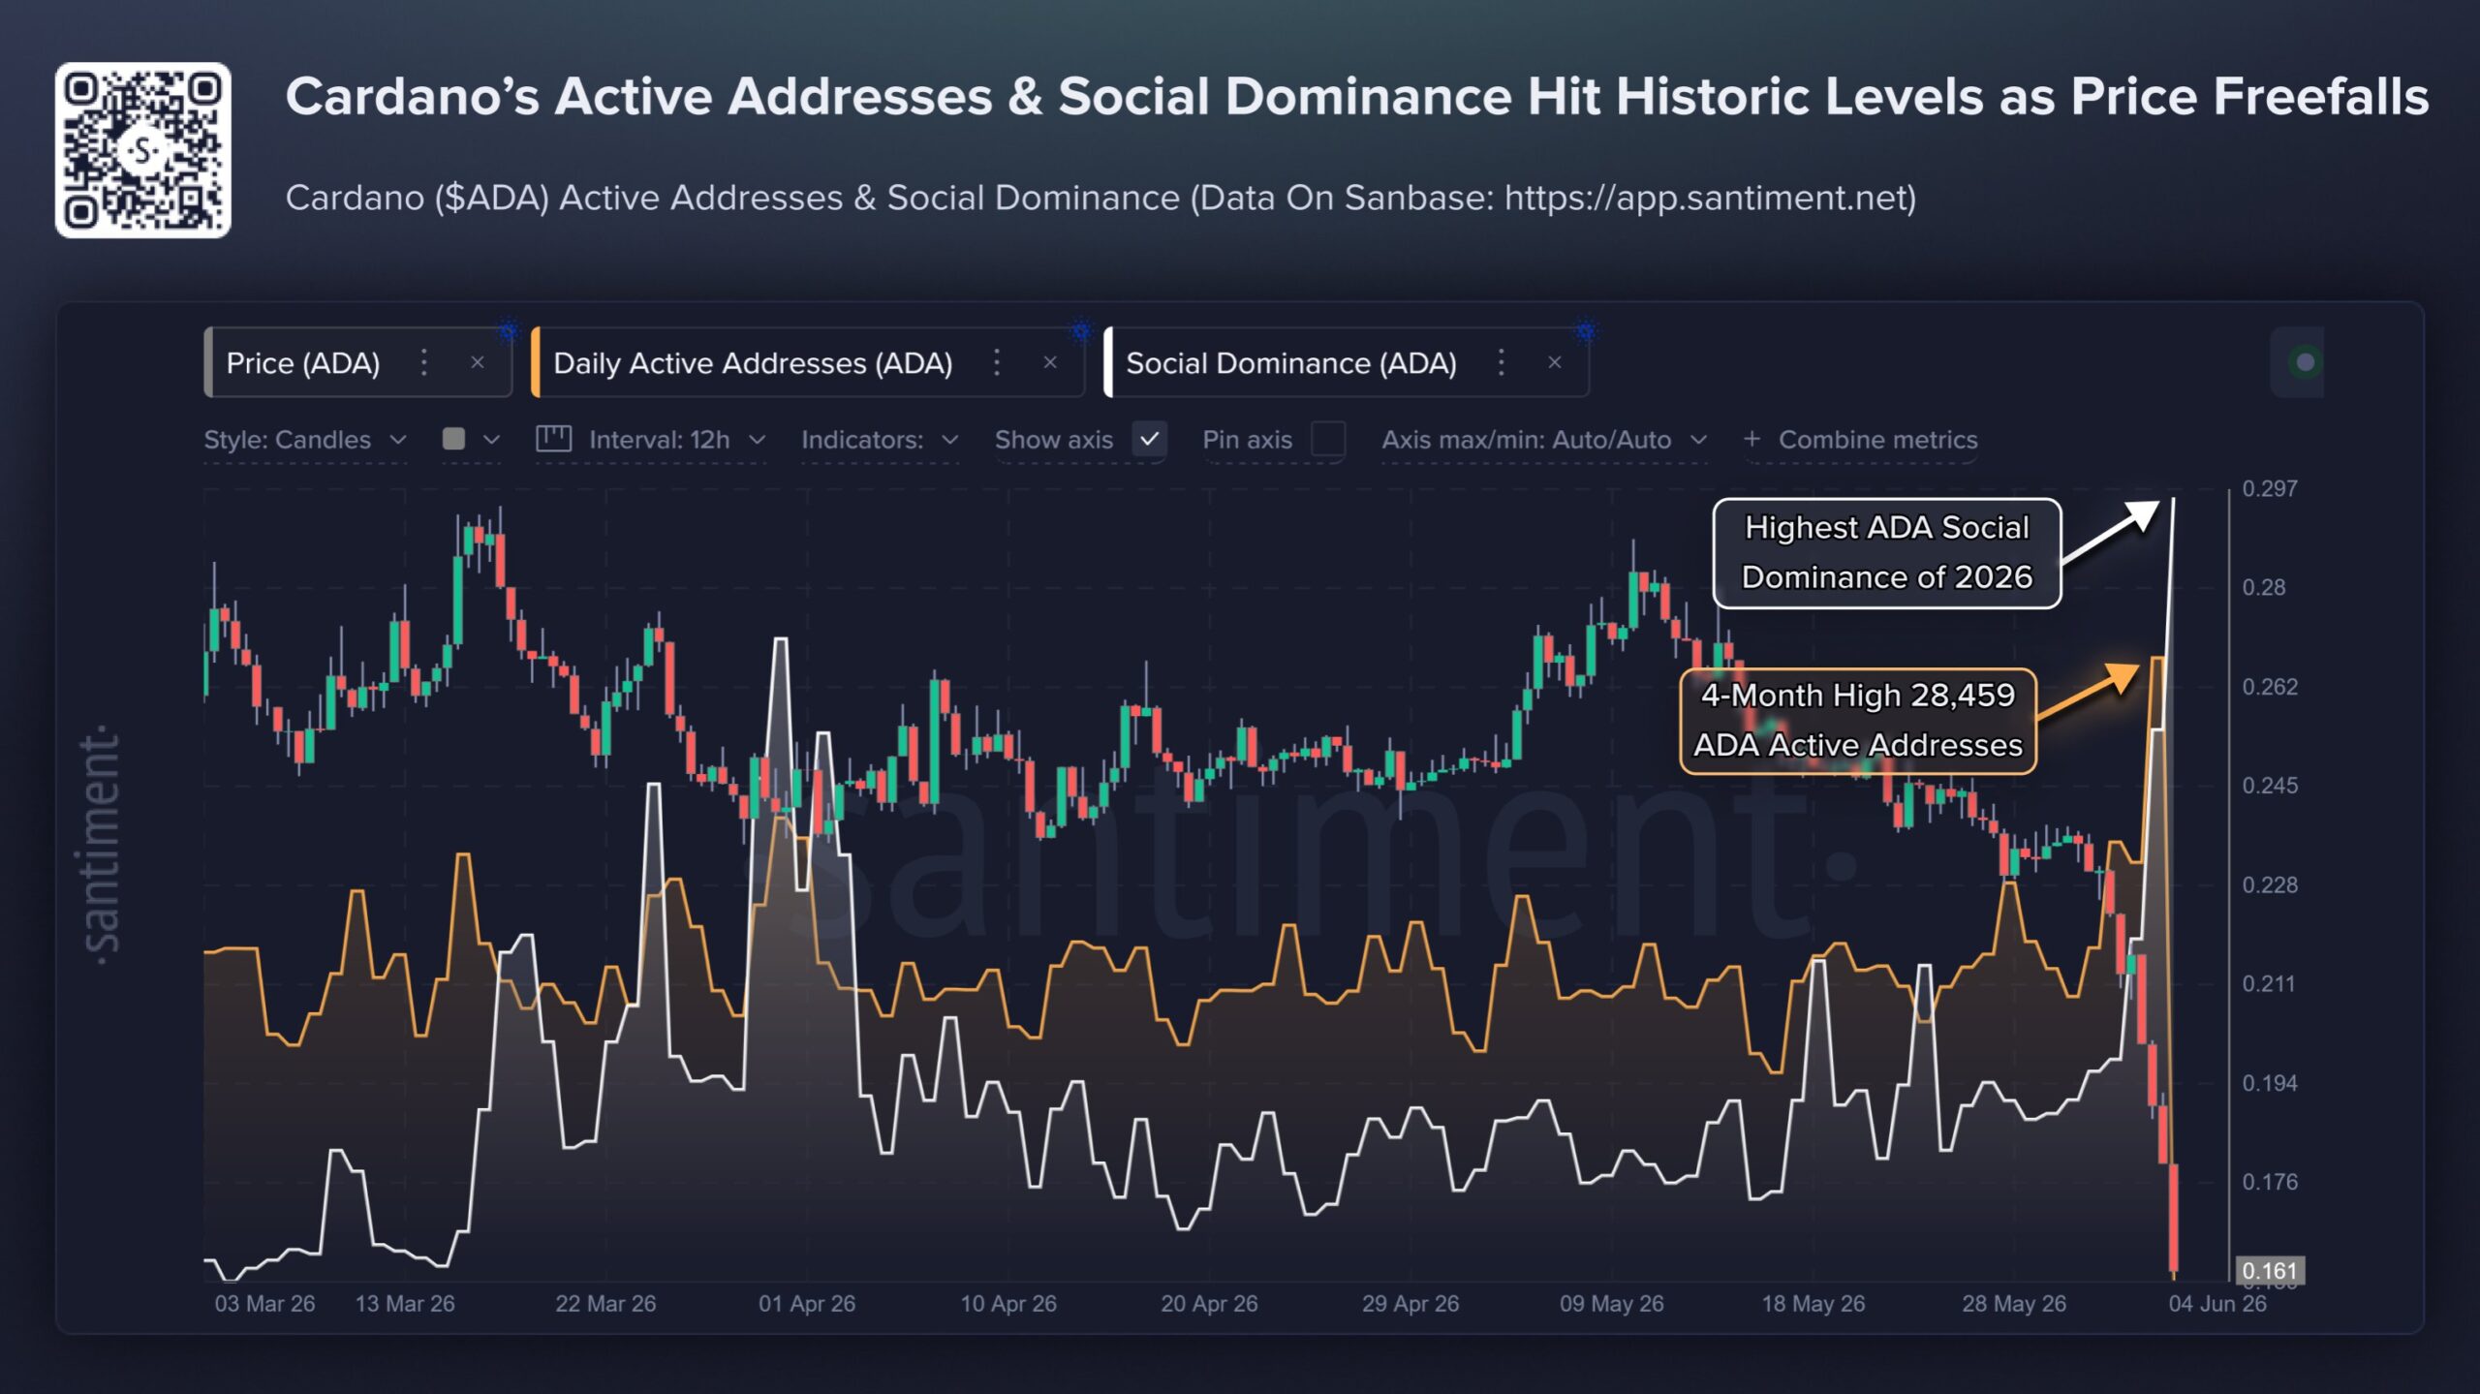The image size is (2480, 1394).
Task: Expand the arrow beside the color swatch
Action: [x=492, y=440]
